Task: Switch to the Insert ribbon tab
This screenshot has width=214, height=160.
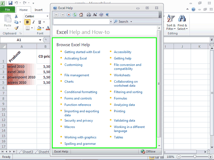Action: (x=38, y=10)
